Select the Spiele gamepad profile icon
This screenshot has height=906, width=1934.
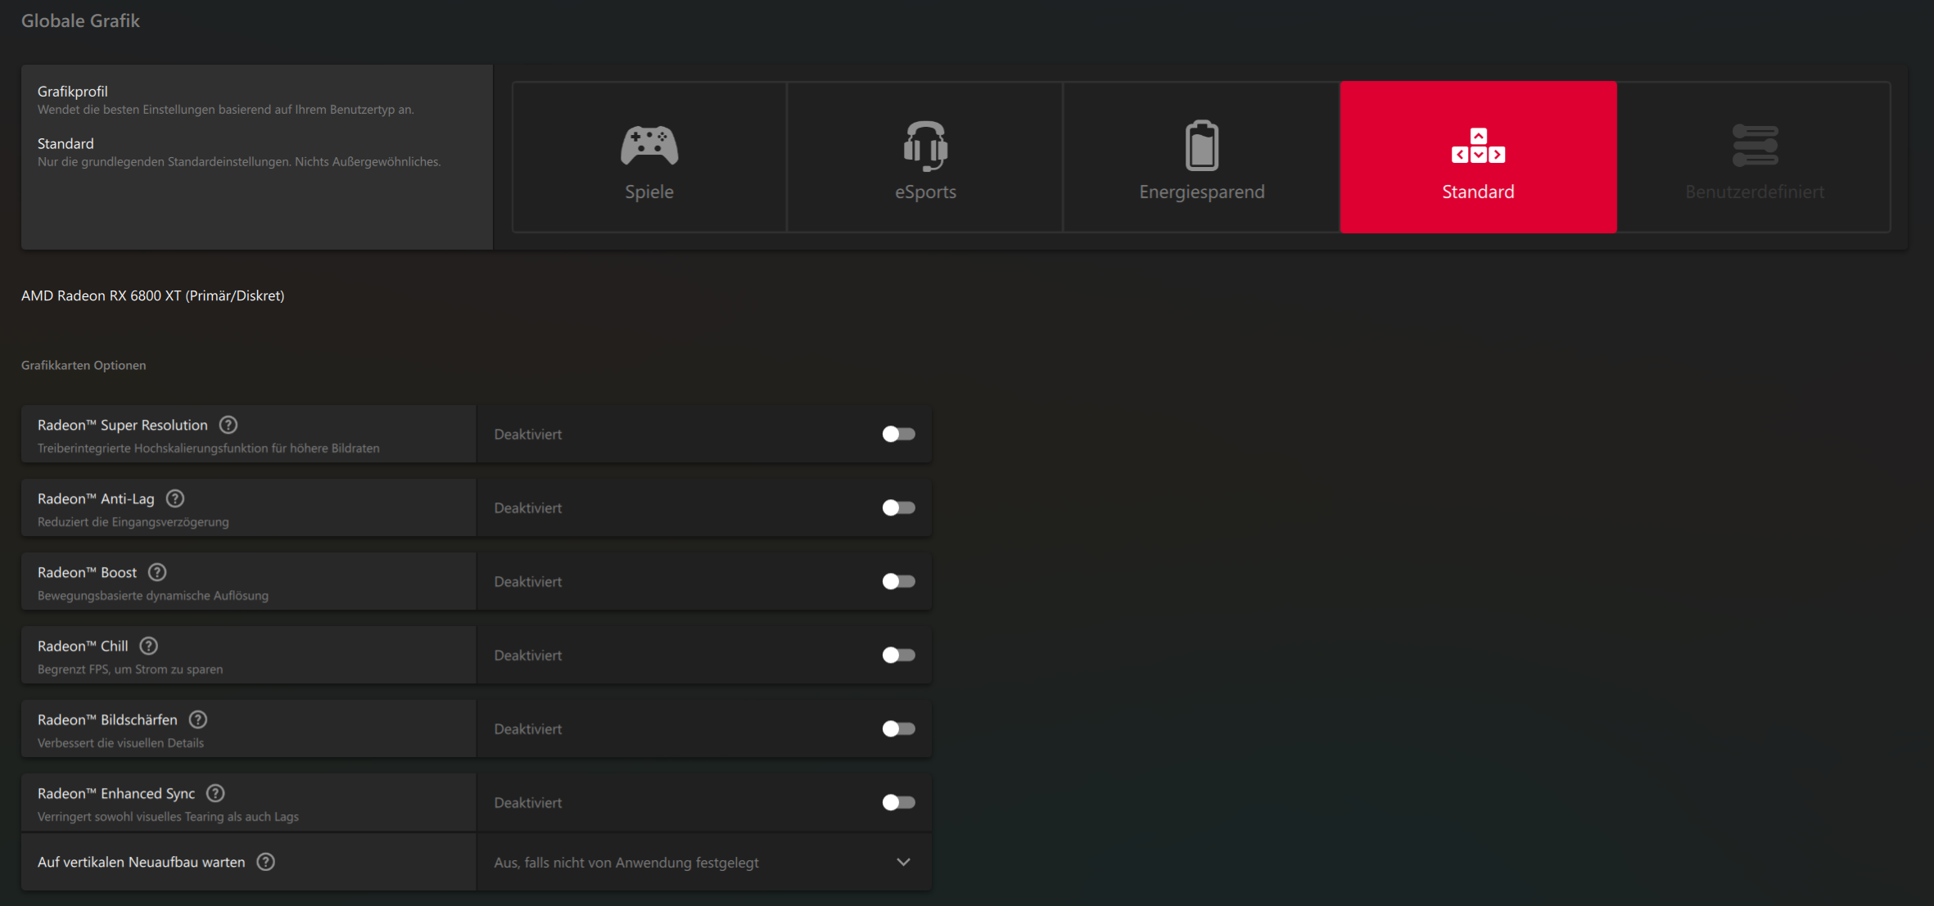pos(649,146)
